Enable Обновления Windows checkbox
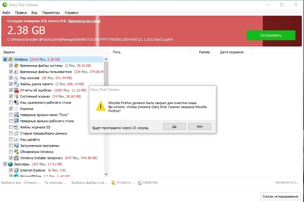This screenshot has width=304, height=202. click(11, 152)
